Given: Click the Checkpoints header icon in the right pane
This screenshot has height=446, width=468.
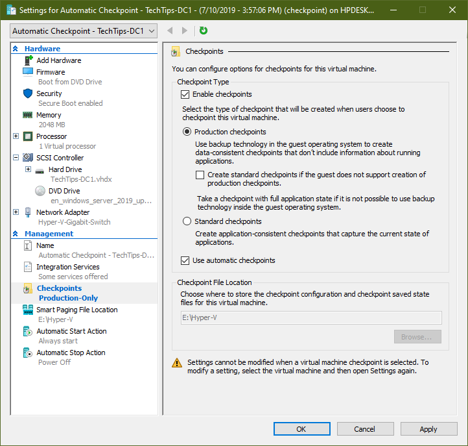Looking at the screenshot, I should [176, 52].
